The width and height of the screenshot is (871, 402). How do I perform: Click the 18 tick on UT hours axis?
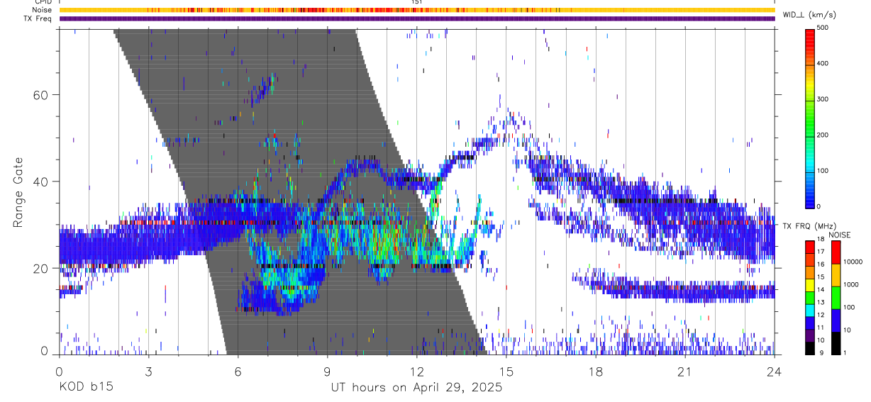point(596,371)
